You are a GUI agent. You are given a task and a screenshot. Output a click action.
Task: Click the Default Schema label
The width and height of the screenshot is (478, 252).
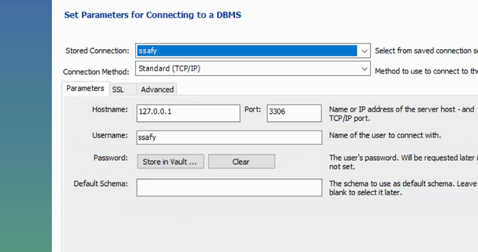(x=100, y=184)
